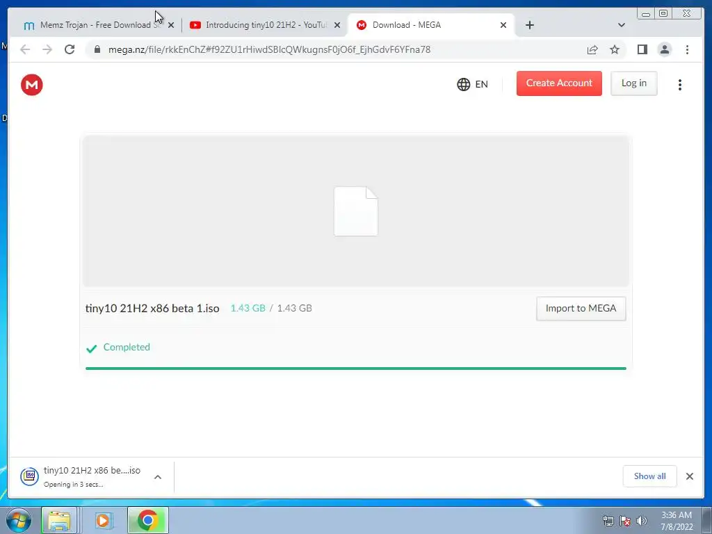Screen dimensions: 712x534
Task: Open Windows Media Player from taskbar
Action: click(103, 520)
